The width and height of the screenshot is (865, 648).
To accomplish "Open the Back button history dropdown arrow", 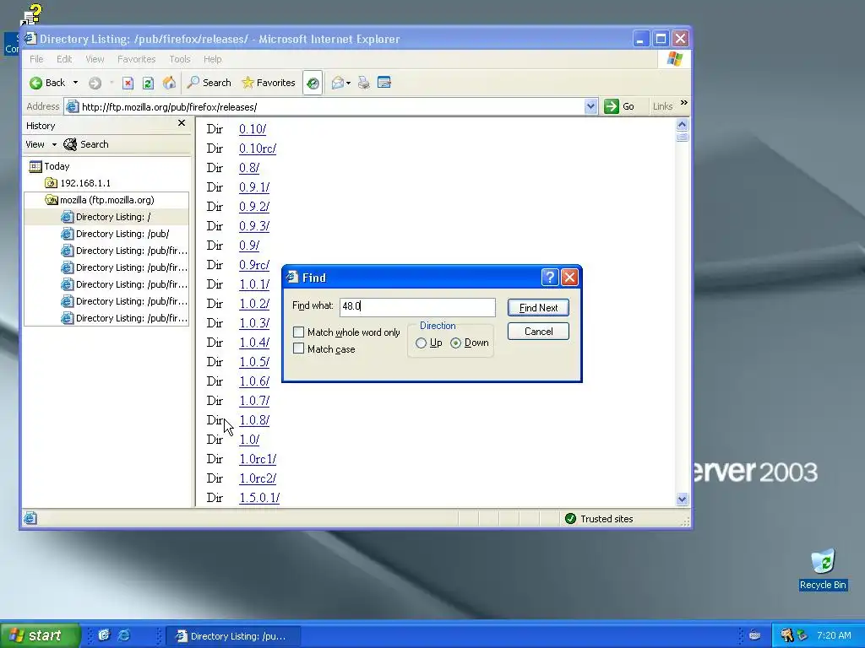I will coord(75,83).
